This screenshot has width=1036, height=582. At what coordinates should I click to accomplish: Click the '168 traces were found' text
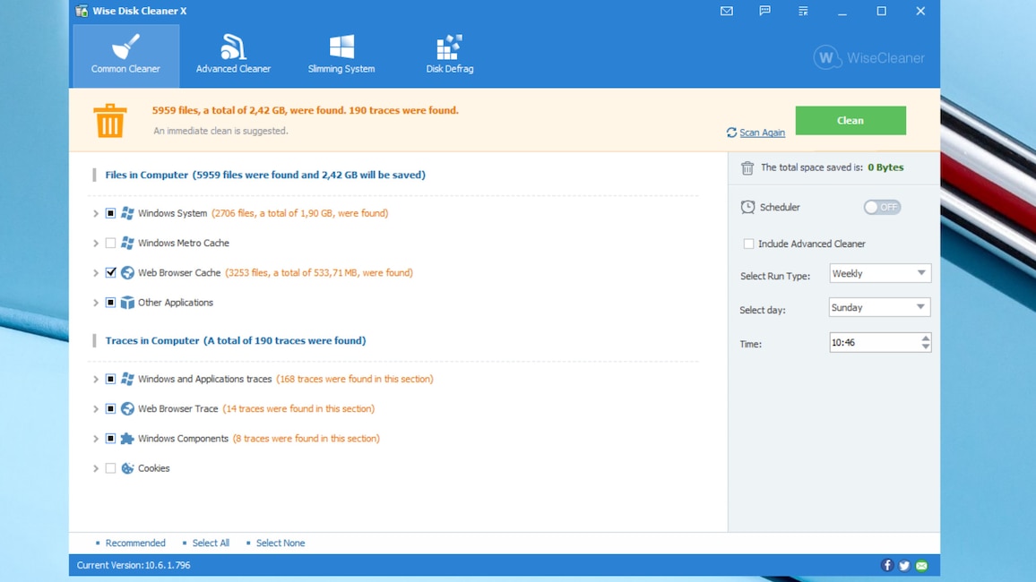pos(355,379)
